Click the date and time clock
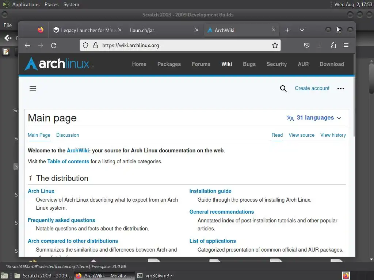374x280 pixels. click(x=353, y=4)
